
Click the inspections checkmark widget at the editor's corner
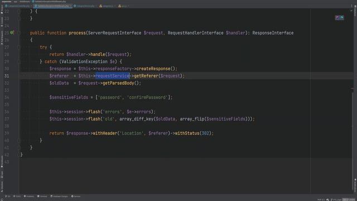(351, 11)
